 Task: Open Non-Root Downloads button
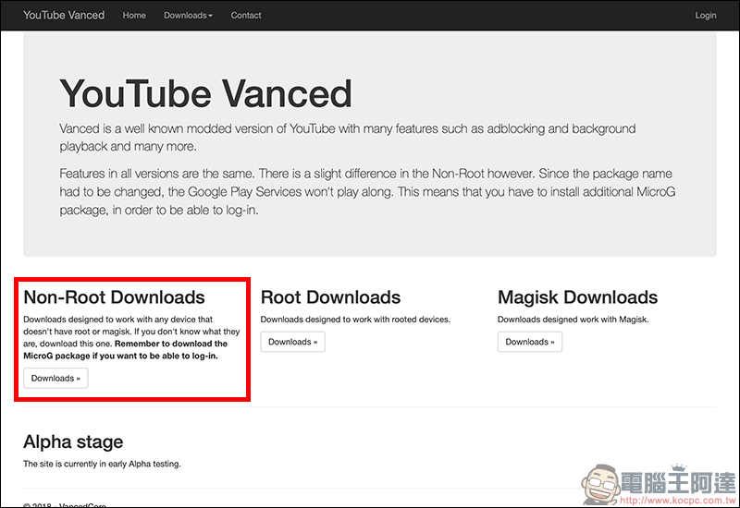(55, 379)
